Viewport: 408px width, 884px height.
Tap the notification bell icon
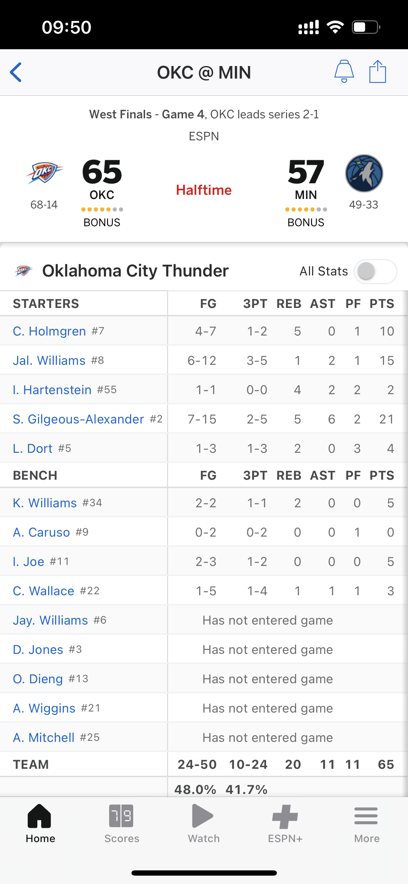pyautogui.click(x=344, y=72)
